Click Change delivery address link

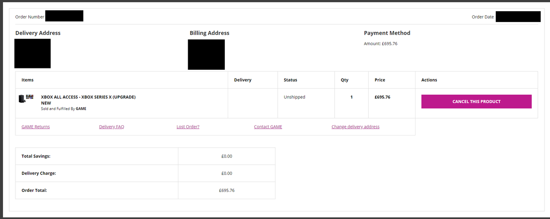(355, 127)
